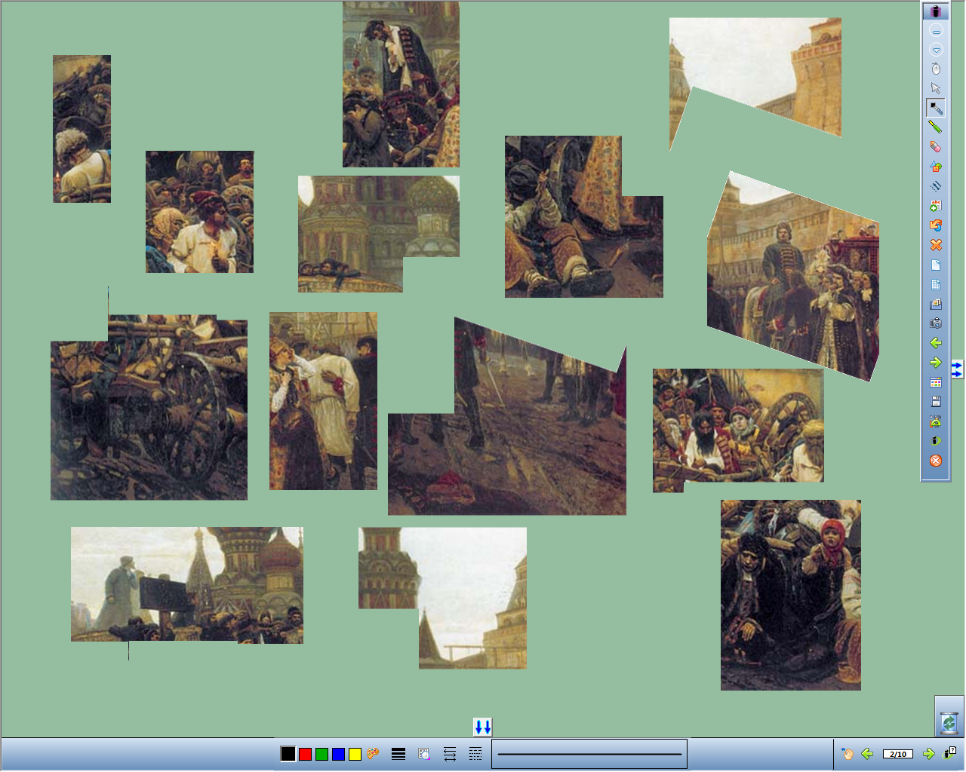The height and width of the screenshot is (772, 966).
Task: Pick the pink eraser tool
Action: coord(936,147)
